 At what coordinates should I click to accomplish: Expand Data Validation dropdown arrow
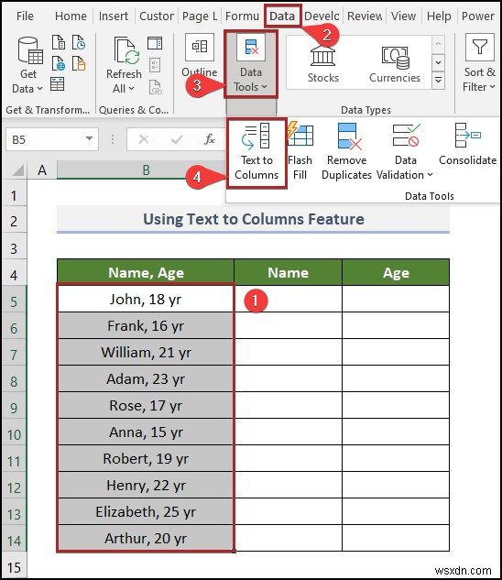[430, 175]
